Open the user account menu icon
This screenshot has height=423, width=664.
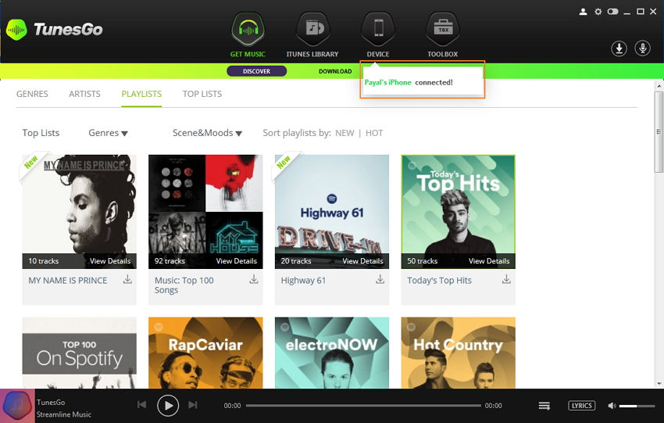(x=582, y=12)
